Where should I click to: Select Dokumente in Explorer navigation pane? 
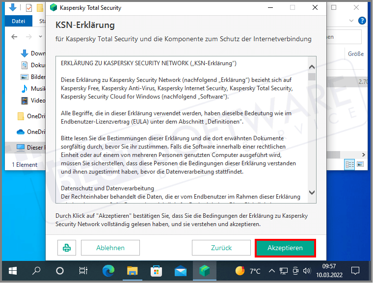33,65
